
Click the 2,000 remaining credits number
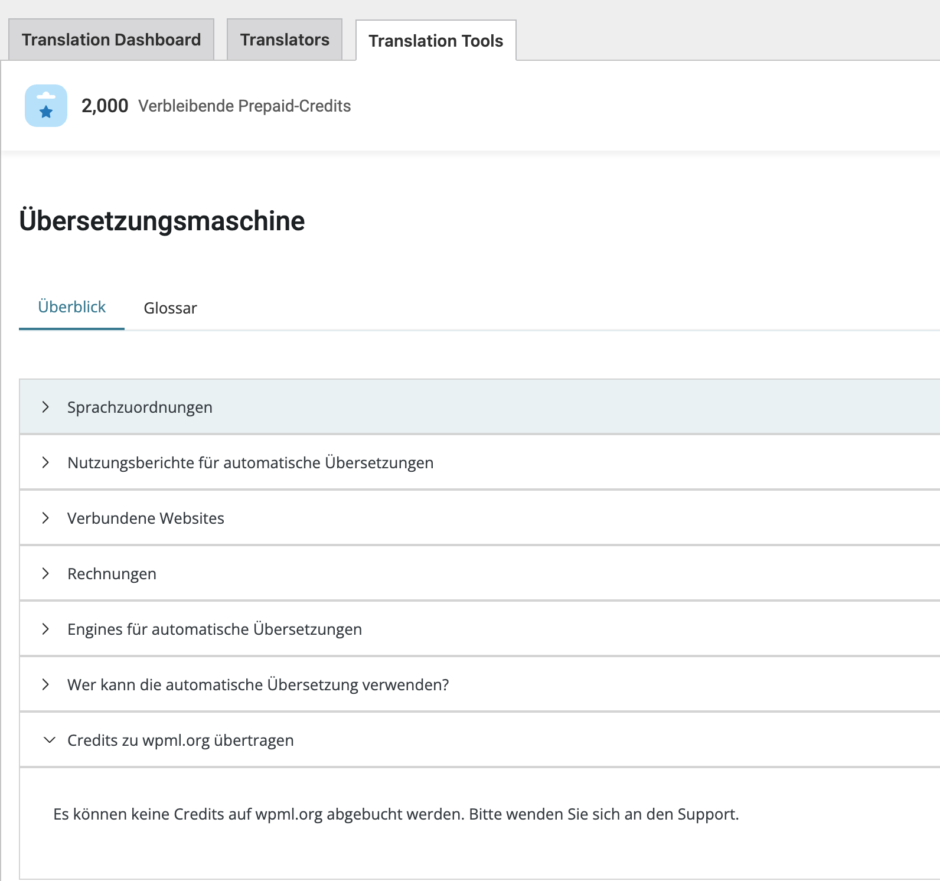click(105, 106)
